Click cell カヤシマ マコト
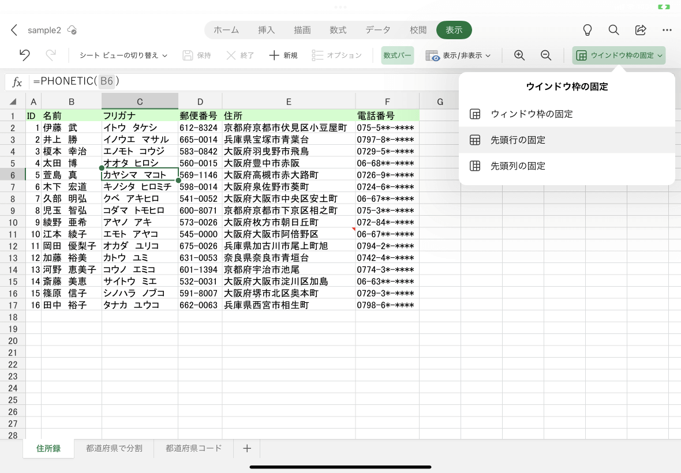Image resolution: width=681 pixels, height=473 pixels. pos(140,175)
